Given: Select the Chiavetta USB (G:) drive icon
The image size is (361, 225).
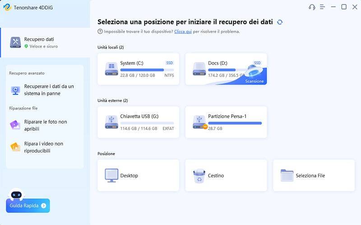Looking at the screenshot, I should [x=111, y=122].
